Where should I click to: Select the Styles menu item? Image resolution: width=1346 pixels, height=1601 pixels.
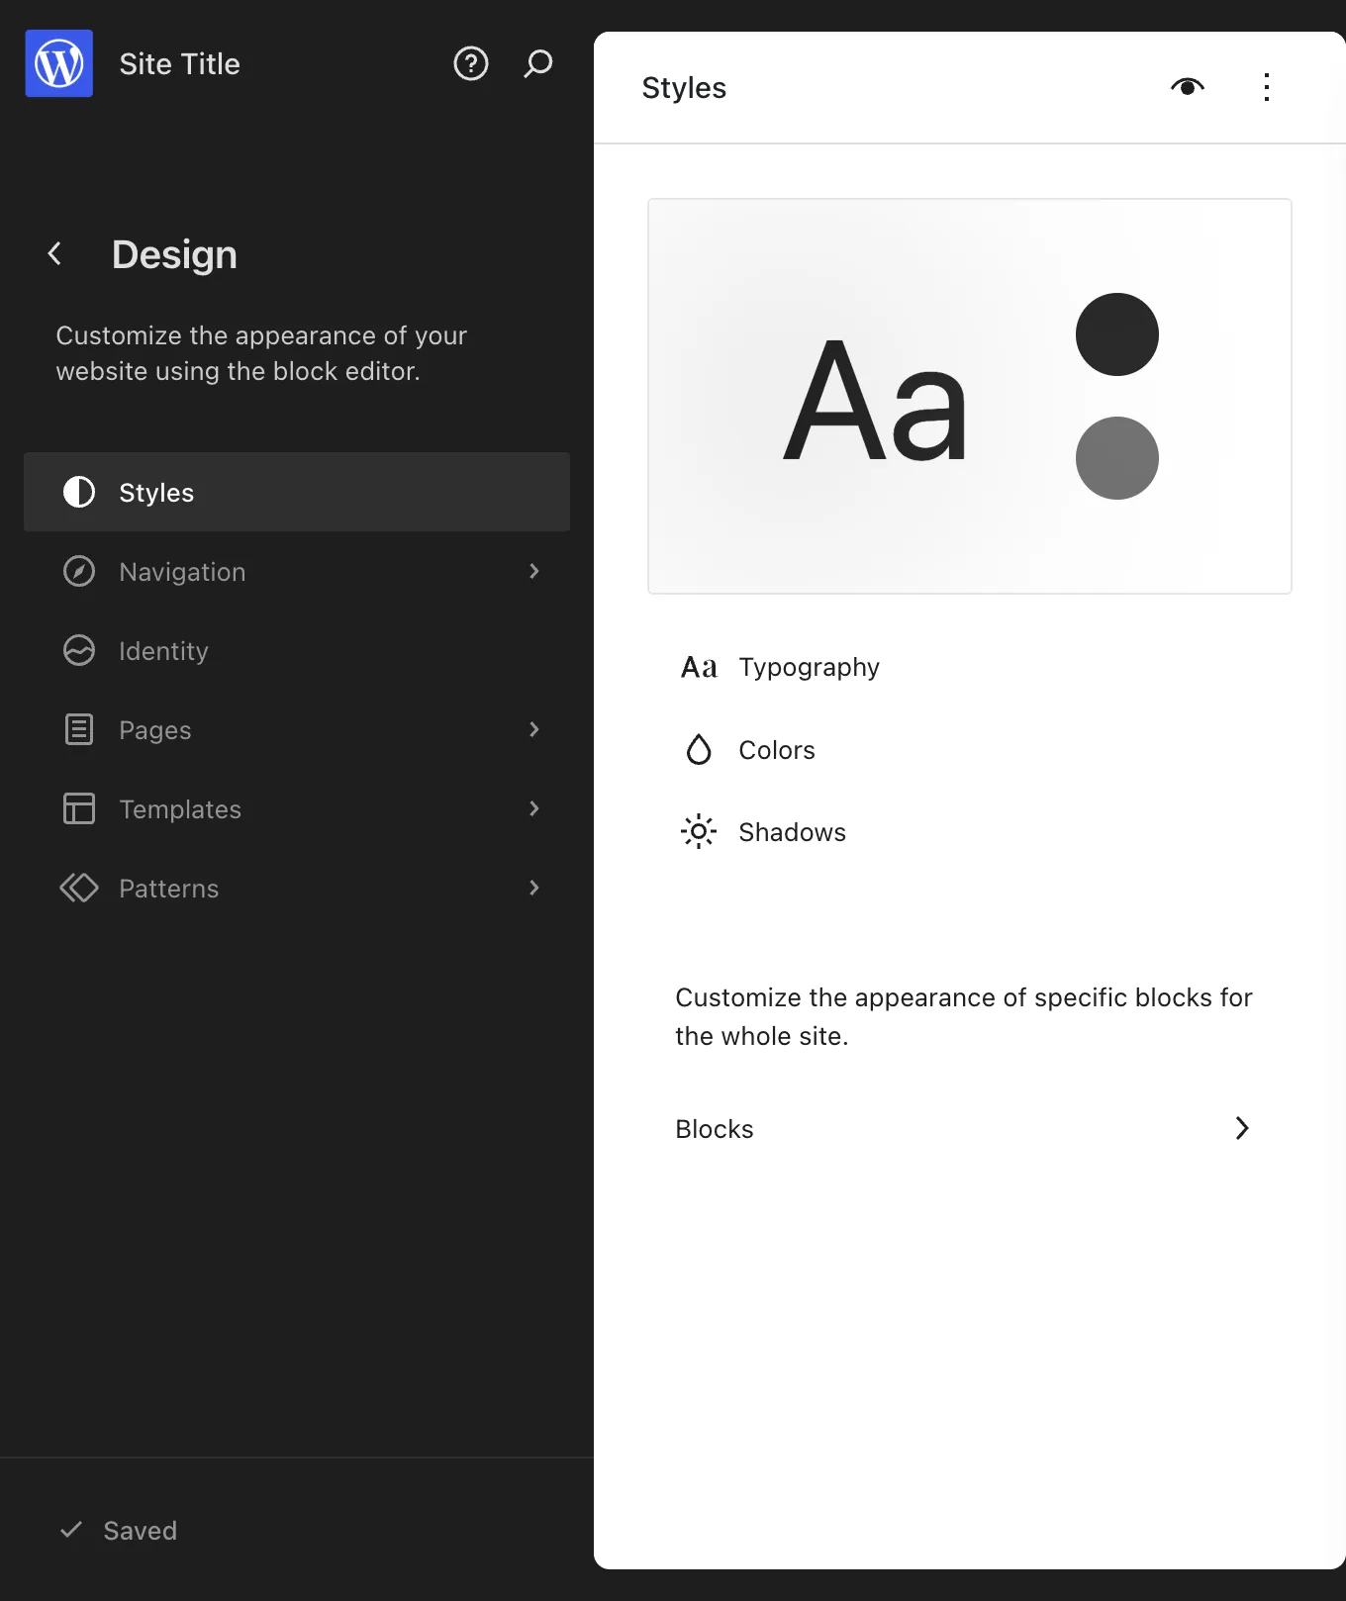coord(297,492)
